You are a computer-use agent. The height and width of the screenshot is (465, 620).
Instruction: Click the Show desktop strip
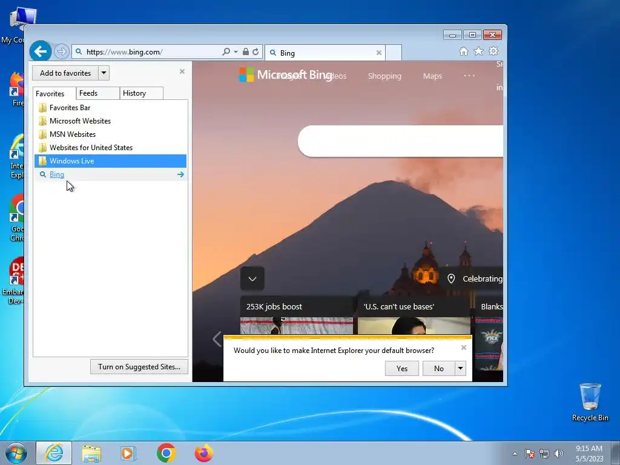click(x=616, y=453)
